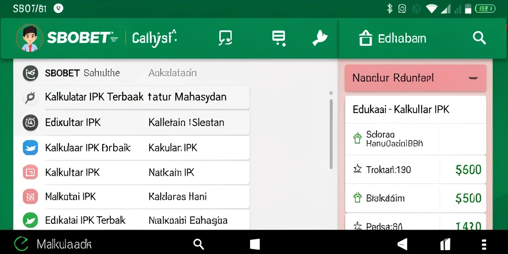Click the battery indicator in status bar

point(485,8)
